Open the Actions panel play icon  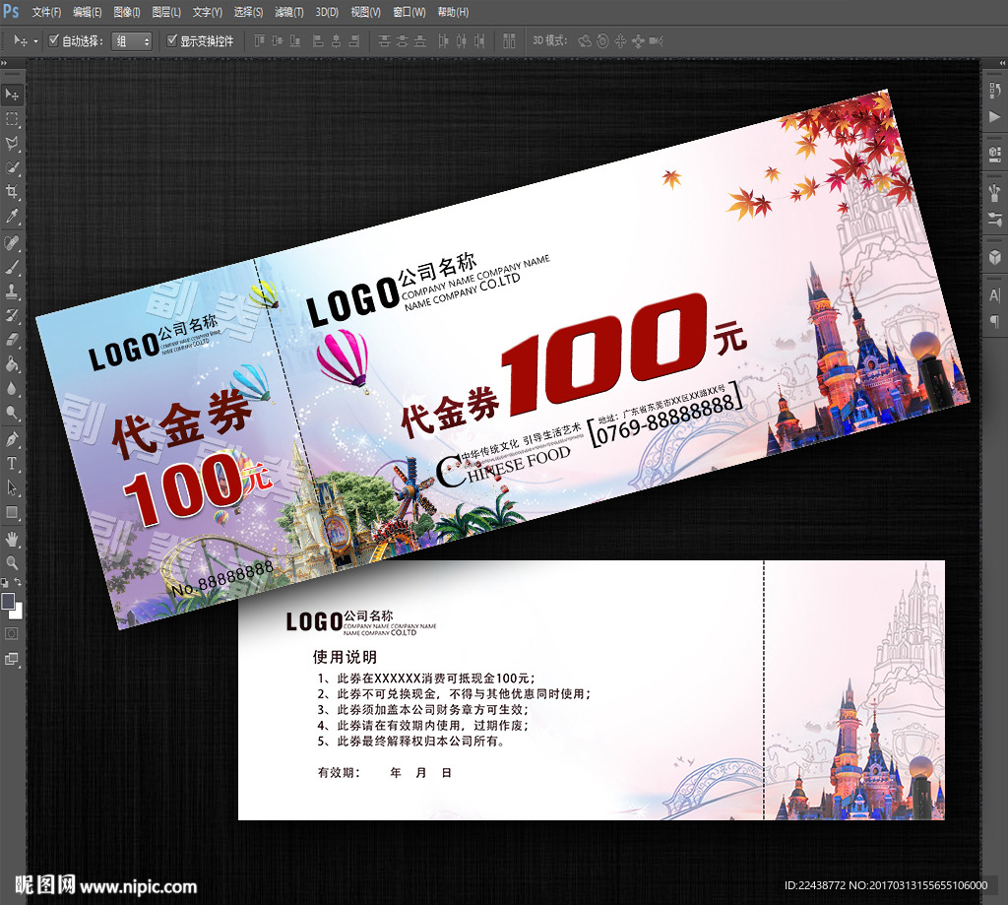(994, 116)
